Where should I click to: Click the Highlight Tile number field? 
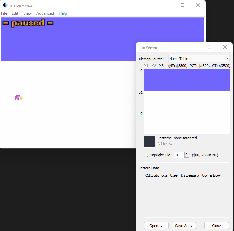179,155
